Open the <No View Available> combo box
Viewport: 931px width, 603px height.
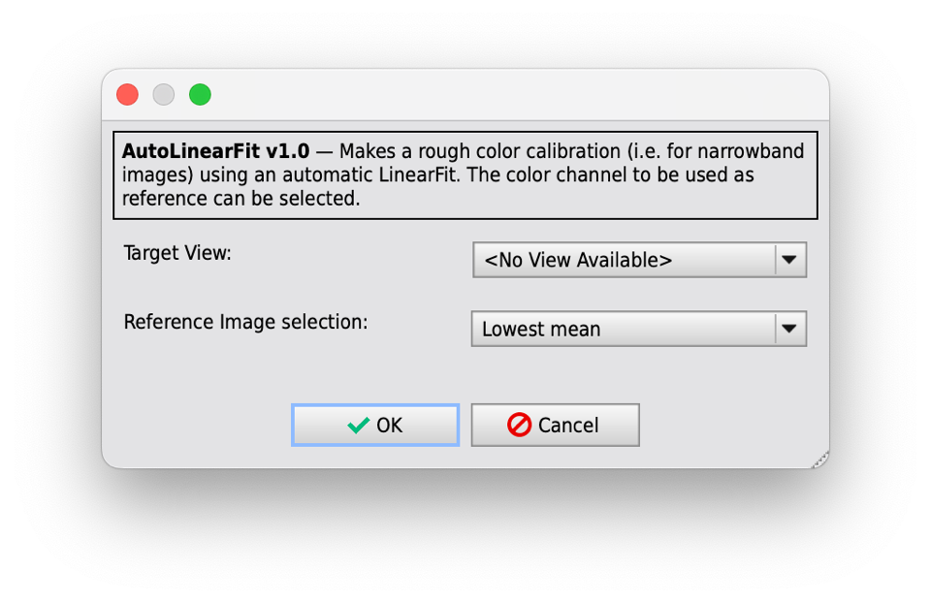tap(639, 260)
